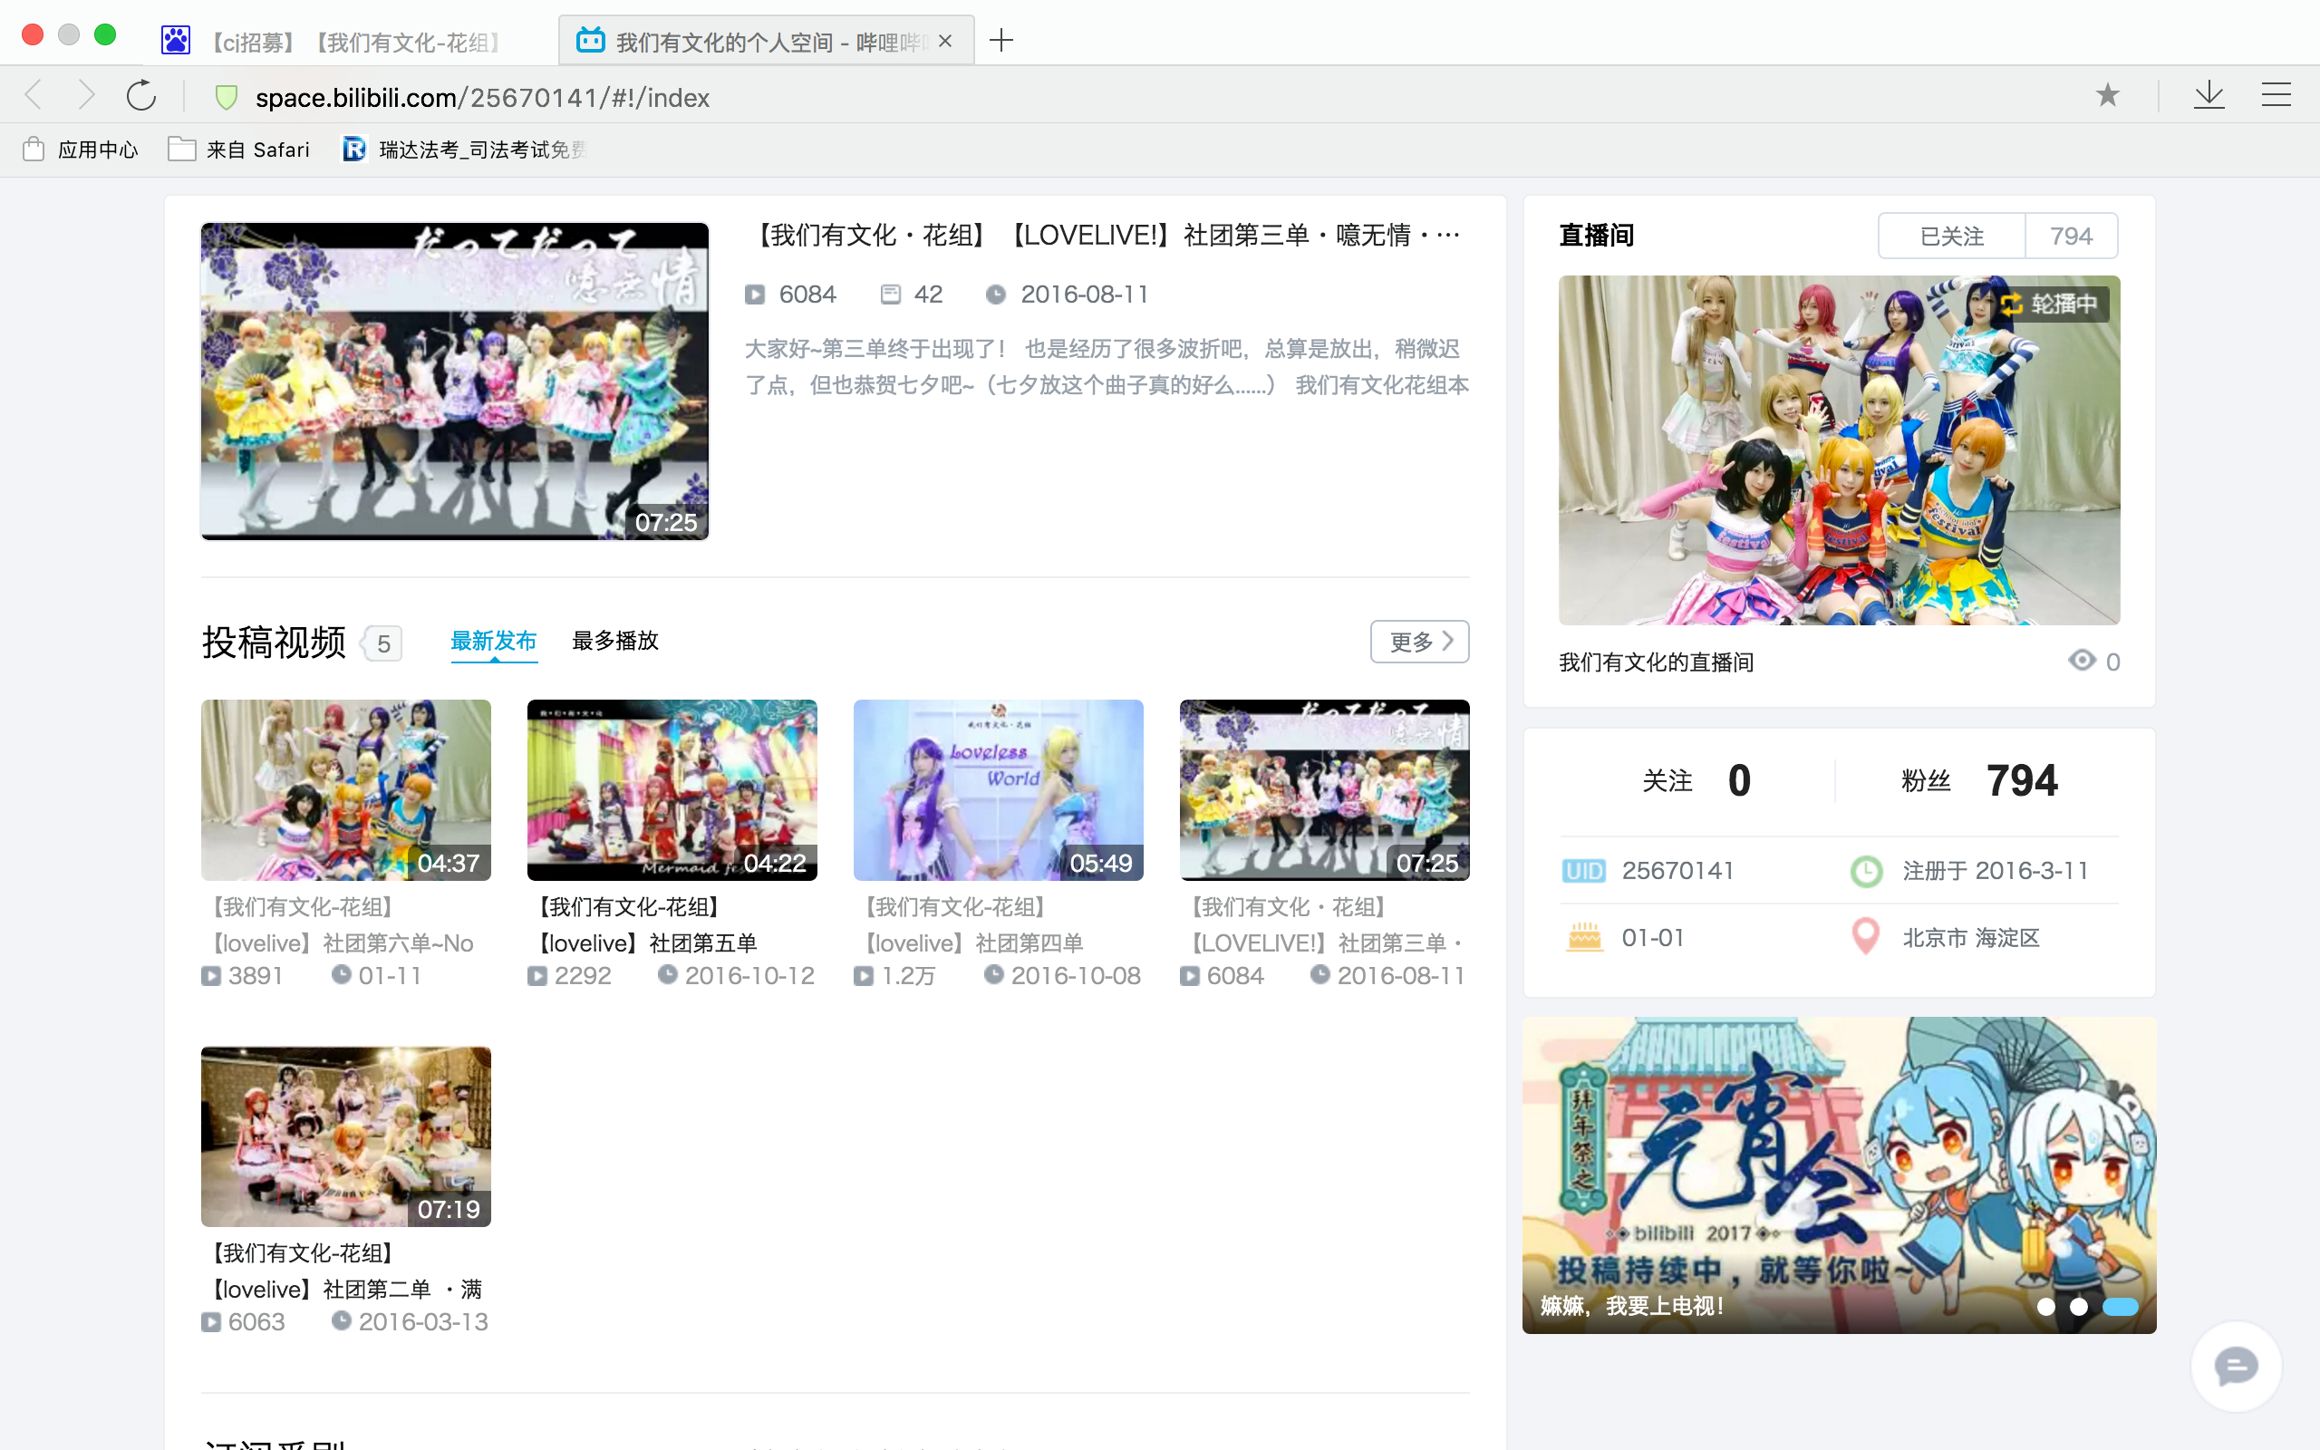Image resolution: width=2320 pixels, height=1450 pixels.
Task: Click the eye viewer count icon
Action: tap(2082, 661)
